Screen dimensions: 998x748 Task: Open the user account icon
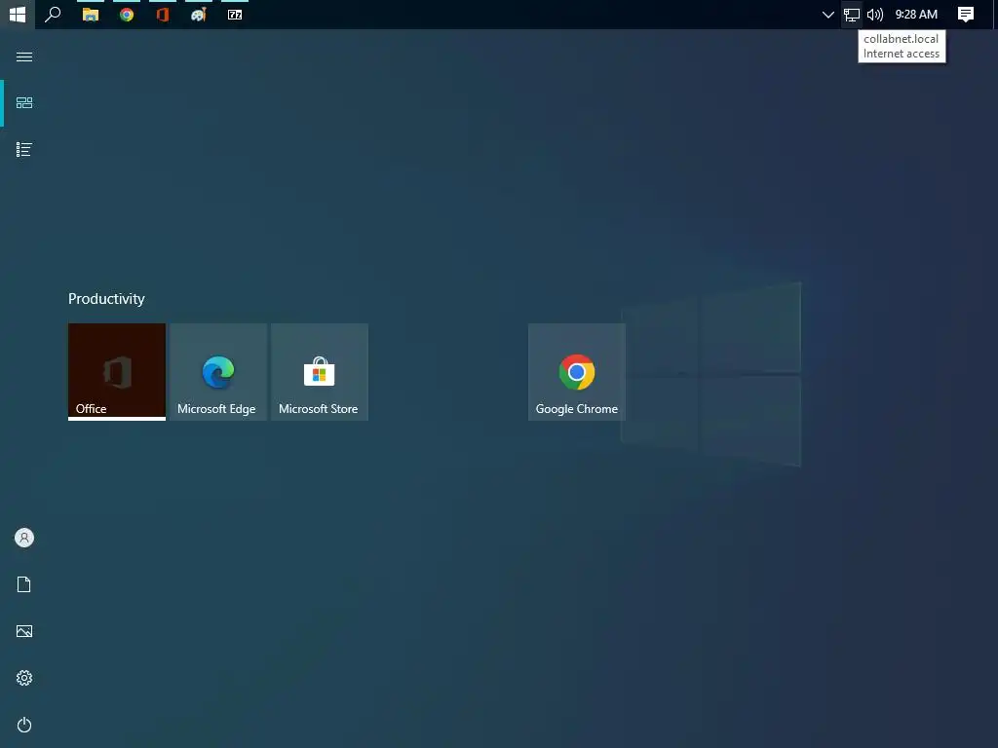click(x=24, y=538)
